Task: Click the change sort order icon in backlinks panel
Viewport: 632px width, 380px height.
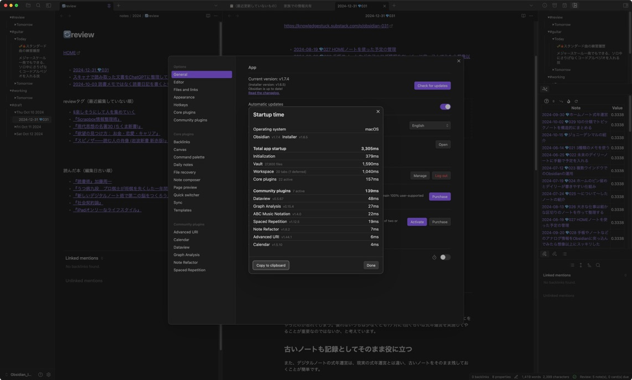Action: tap(589, 266)
